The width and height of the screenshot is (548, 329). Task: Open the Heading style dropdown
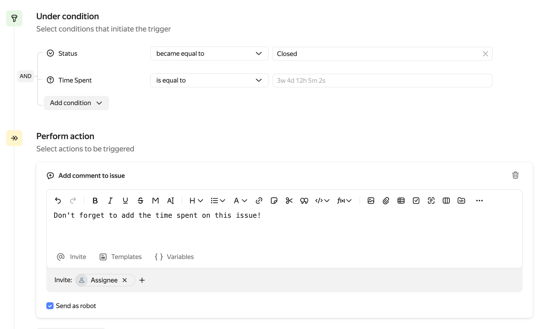point(196,200)
